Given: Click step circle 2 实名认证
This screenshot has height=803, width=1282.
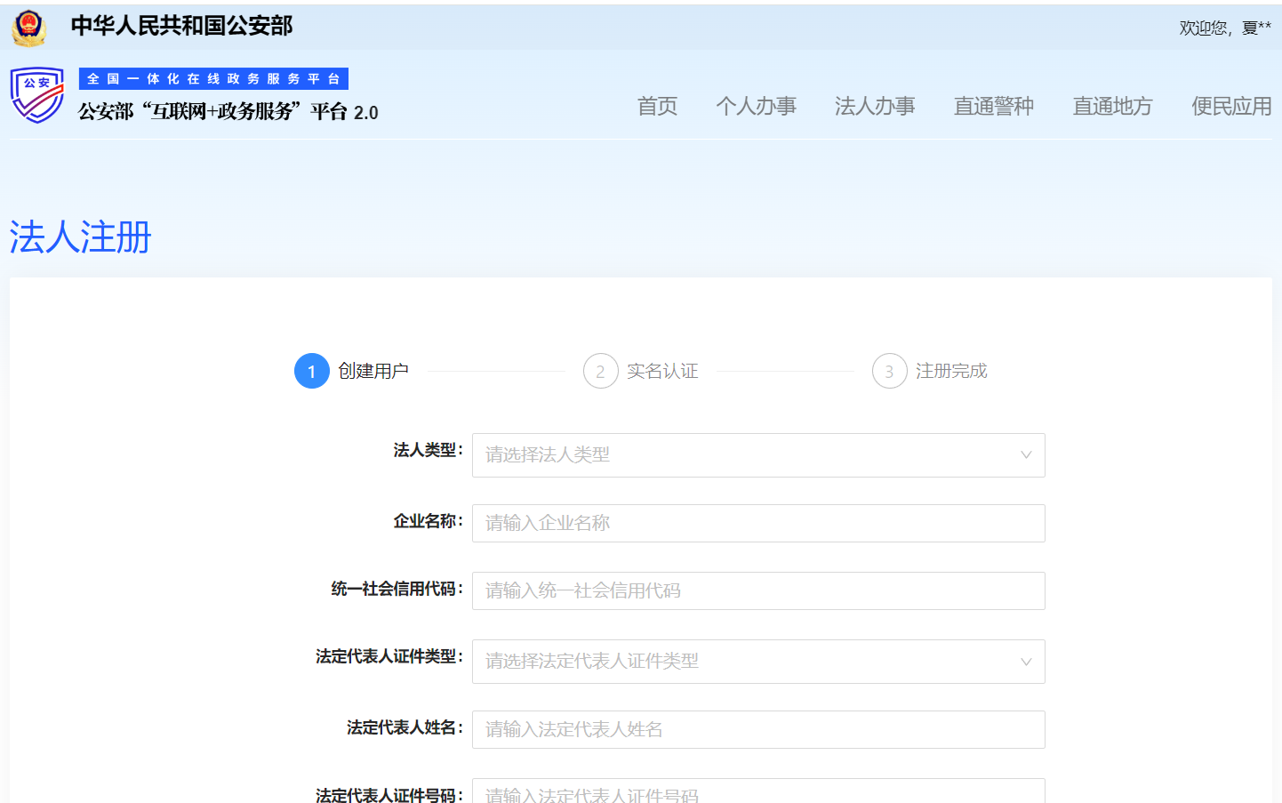Looking at the screenshot, I should 600,371.
